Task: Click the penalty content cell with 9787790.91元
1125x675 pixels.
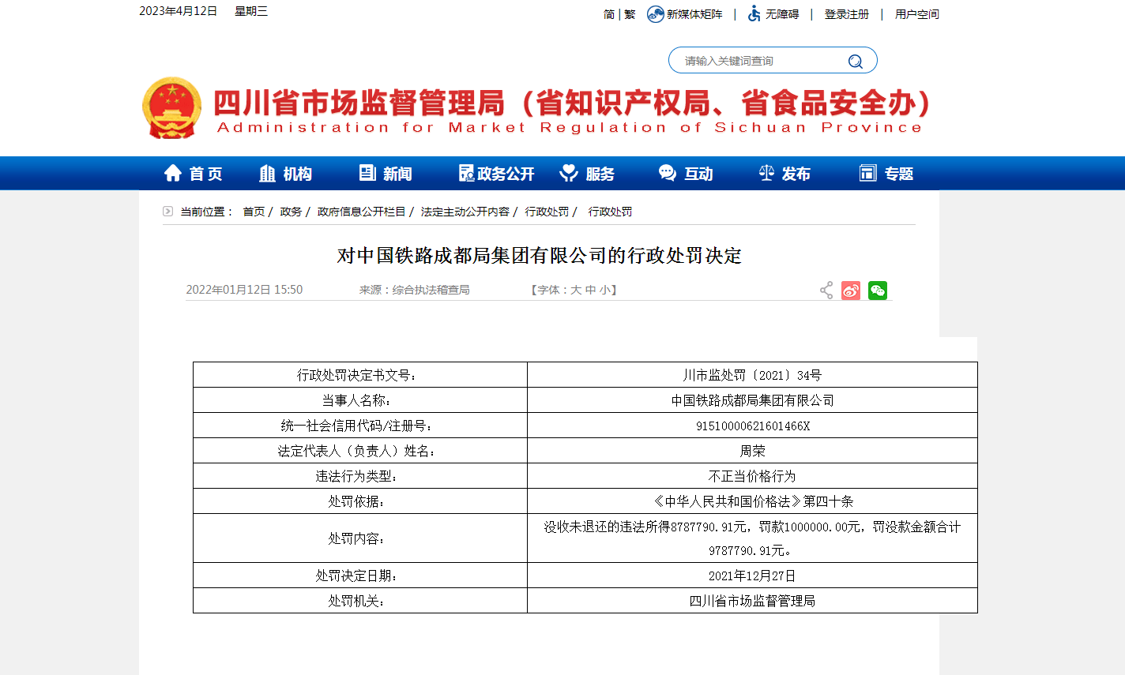Action: [752, 538]
